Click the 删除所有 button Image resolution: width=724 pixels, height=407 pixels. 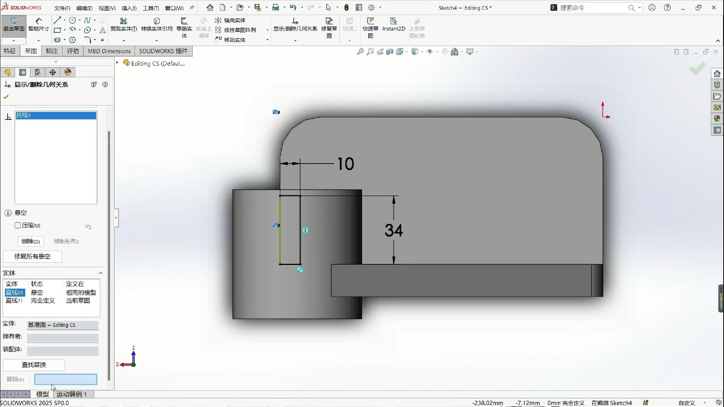[66, 241]
